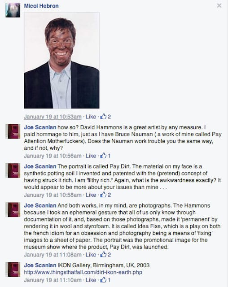Screen dimensions: 228x287
Task: Dismiss the comment with the X icon
Action: [x=219, y=6]
